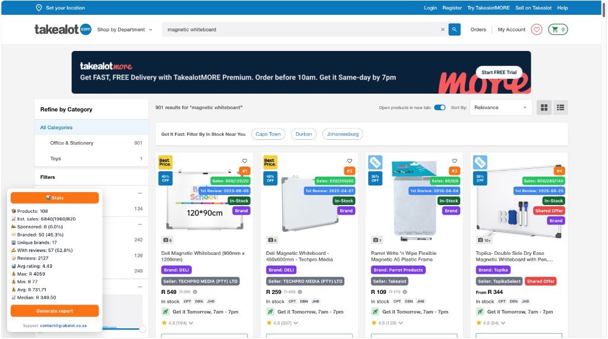Image resolution: width=608 pixels, height=339 pixels.
Task: Click sale tag on Parrot product
Action: click(x=375, y=162)
